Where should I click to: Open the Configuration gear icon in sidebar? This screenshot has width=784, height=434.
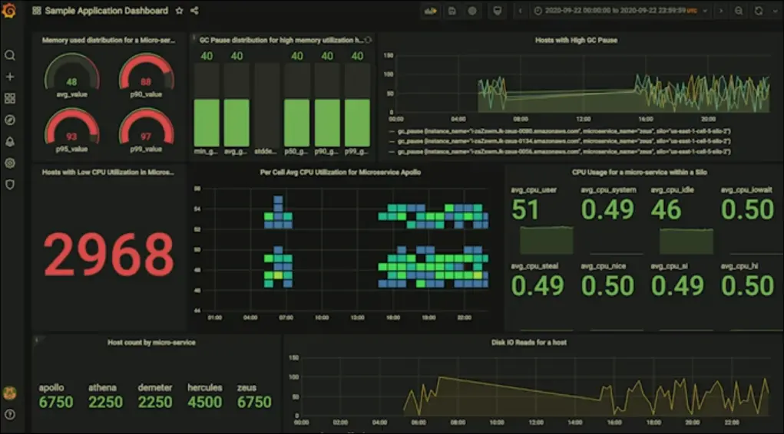[10, 163]
